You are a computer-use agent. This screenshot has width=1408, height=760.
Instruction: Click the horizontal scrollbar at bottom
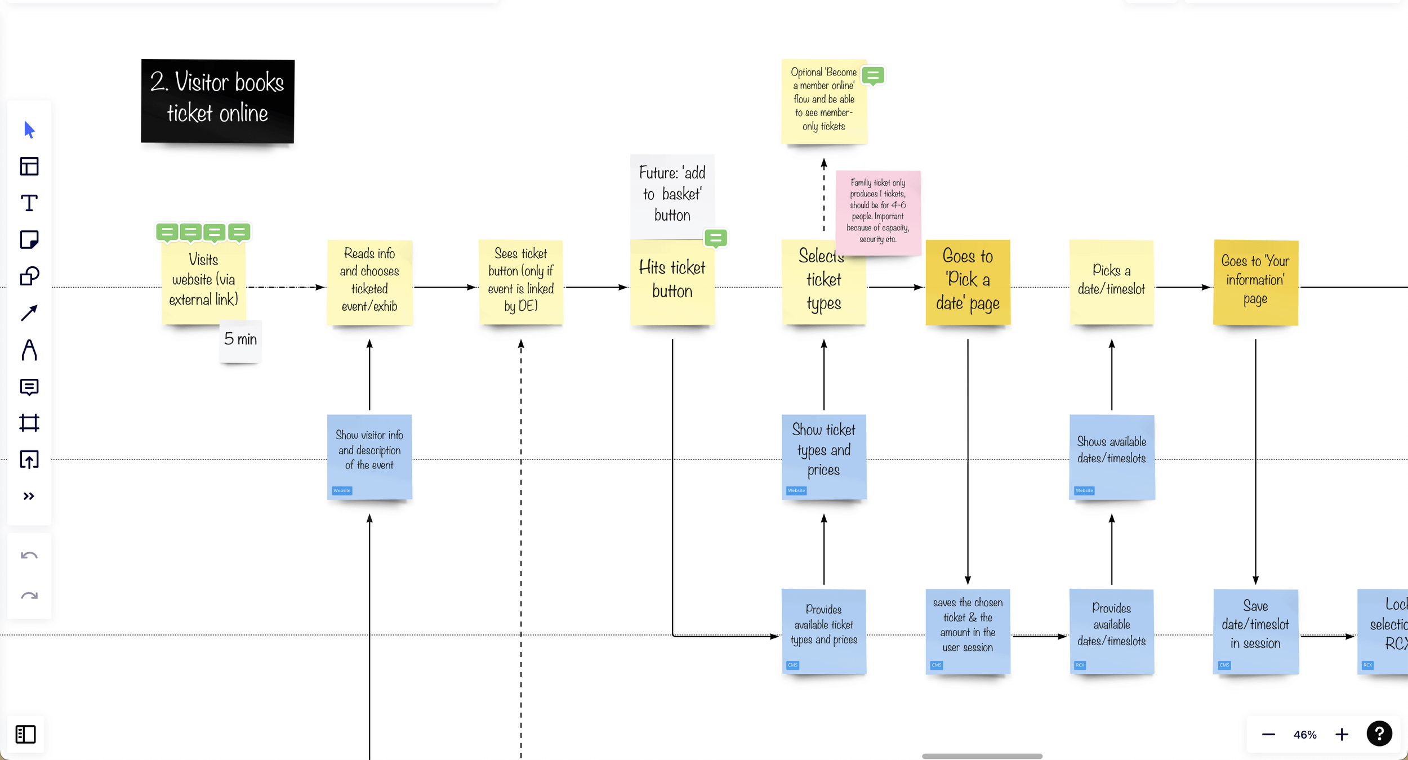click(982, 756)
